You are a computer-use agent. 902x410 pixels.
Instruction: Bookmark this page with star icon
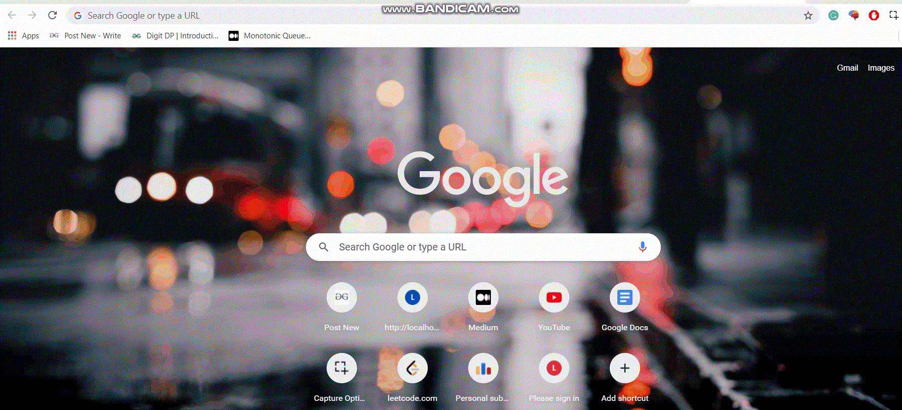[808, 16]
